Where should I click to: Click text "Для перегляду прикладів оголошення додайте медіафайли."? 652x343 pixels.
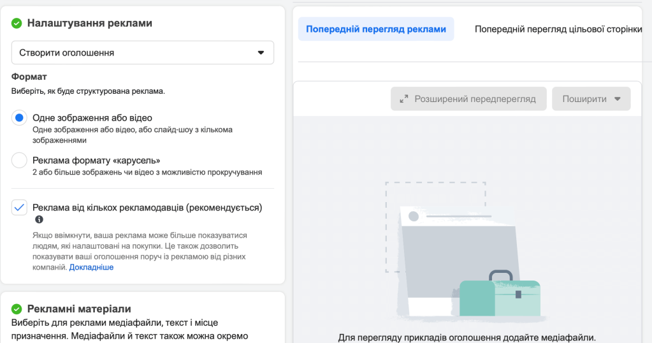[467, 337]
